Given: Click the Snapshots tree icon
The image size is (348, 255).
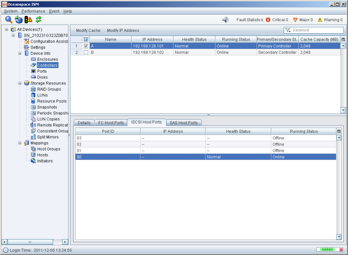Looking at the screenshot, I should tap(33, 107).
